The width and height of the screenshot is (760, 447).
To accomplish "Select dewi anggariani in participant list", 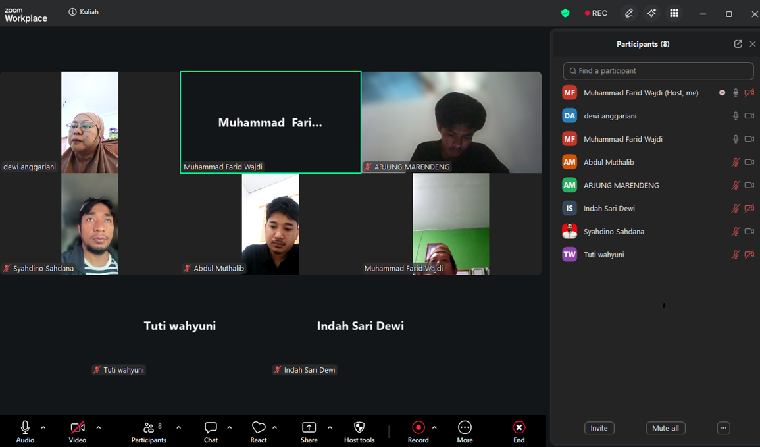I will point(658,116).
